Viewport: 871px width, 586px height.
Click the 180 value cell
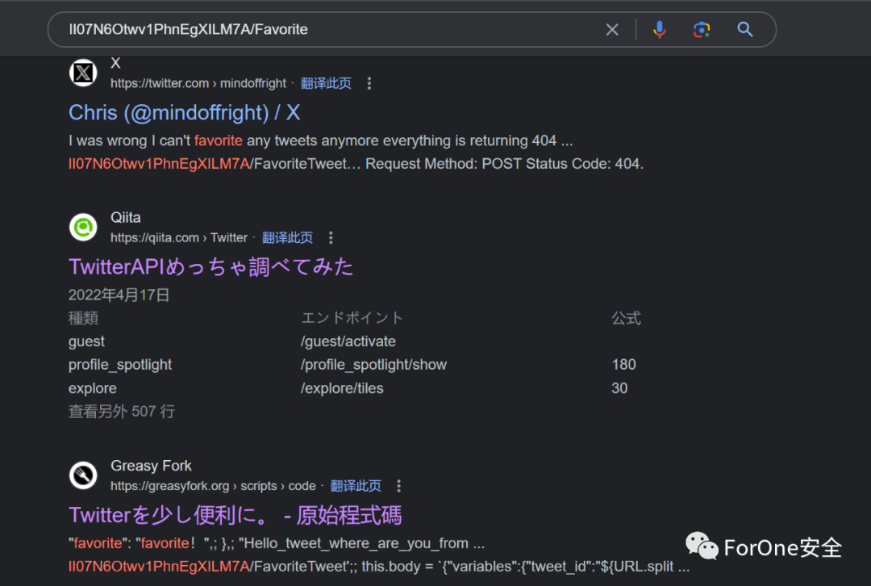pos(623,365)
